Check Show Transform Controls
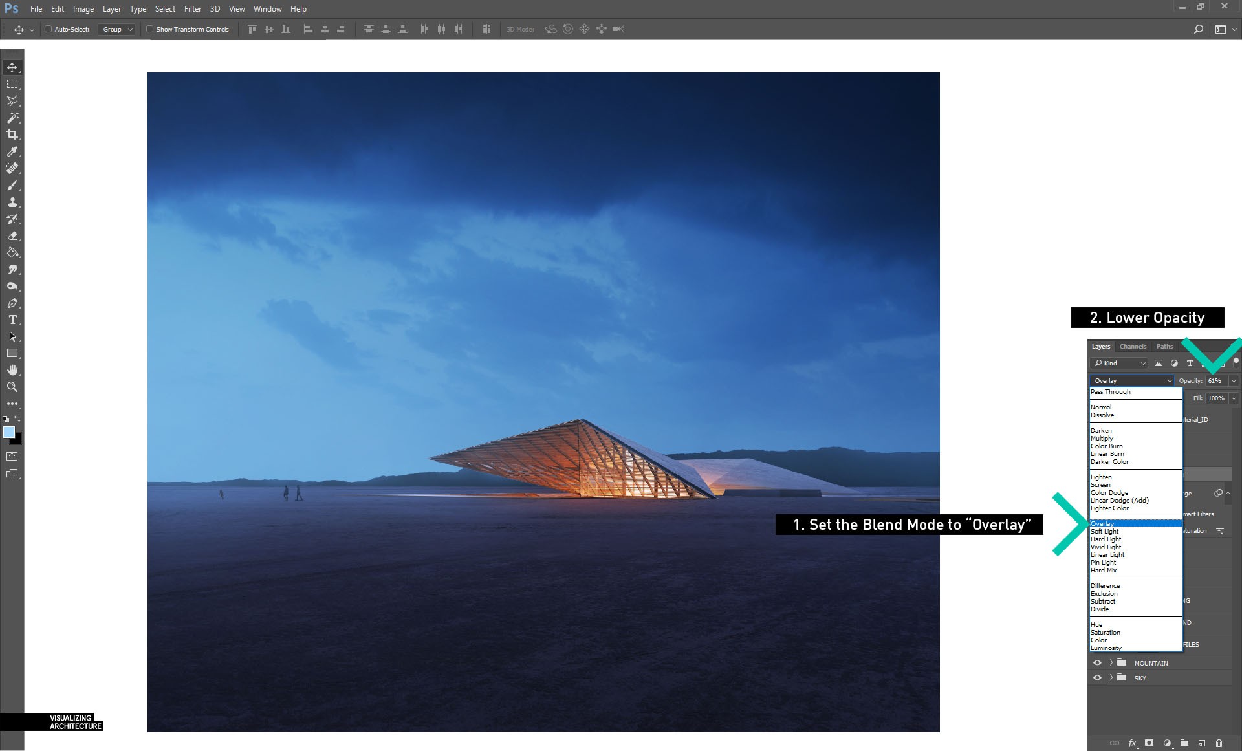1242x751 pixels. pyautogui.click(x=150, y=29)
